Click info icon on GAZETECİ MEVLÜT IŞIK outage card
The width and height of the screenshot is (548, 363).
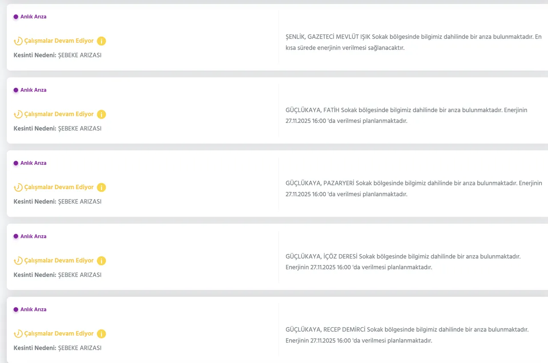[x=101, y=41]
